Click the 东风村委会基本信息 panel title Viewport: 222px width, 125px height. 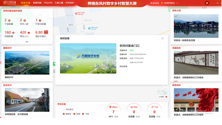[x=13, y=11]
